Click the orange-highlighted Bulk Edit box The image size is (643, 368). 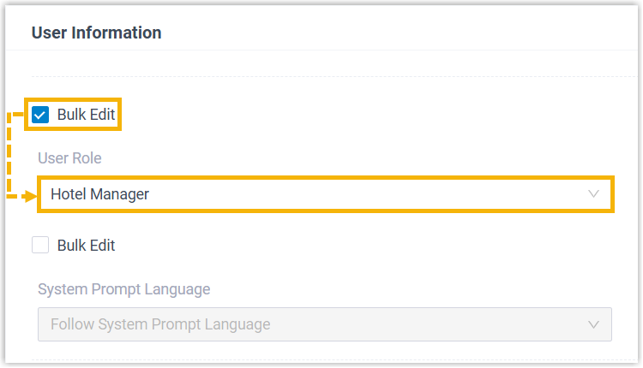point(73,114)
